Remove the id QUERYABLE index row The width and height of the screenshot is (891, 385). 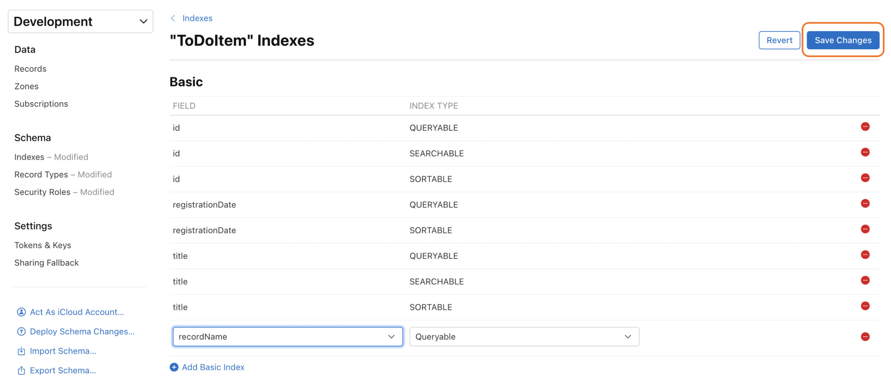pyautogui.click(x=865, y=127)
